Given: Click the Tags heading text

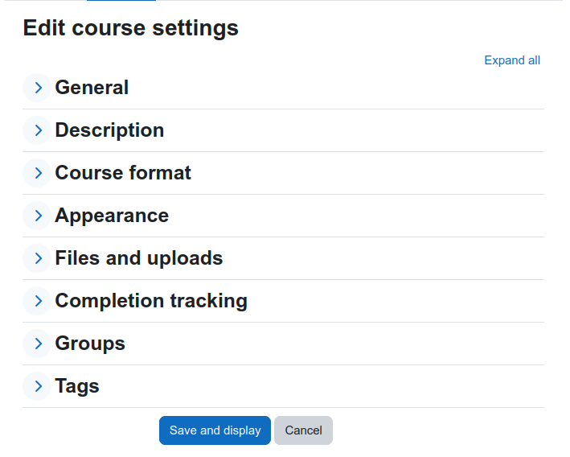Looking at the screenshot, I should pyautogui.click(x=77, y=386).
